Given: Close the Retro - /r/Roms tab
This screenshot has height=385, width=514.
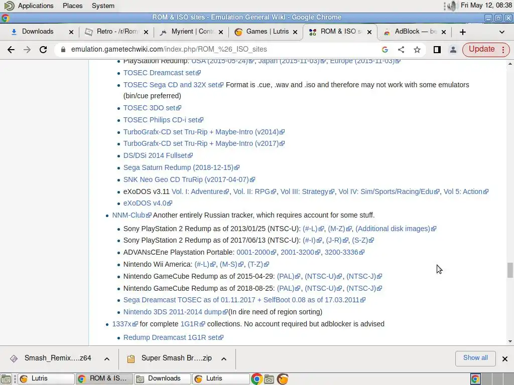Looking at the screenshot, I should point(146,32).
